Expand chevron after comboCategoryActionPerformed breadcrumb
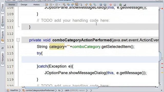 (x=56, y=90)
